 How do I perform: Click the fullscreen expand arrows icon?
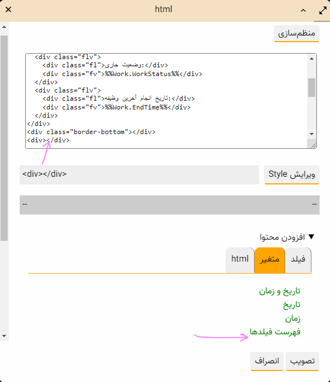point(321,10)
